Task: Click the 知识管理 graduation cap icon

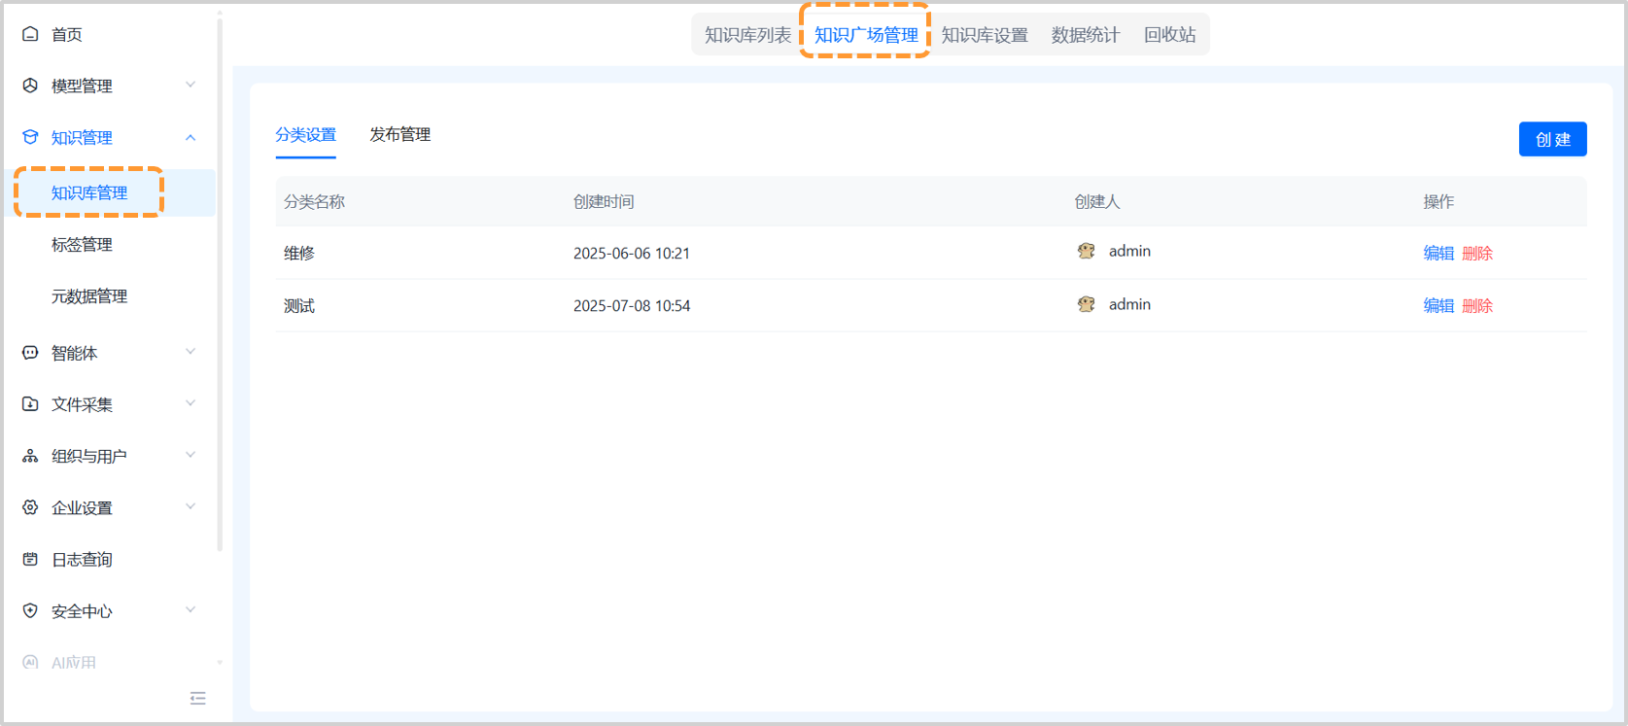Action: [30, 137]
